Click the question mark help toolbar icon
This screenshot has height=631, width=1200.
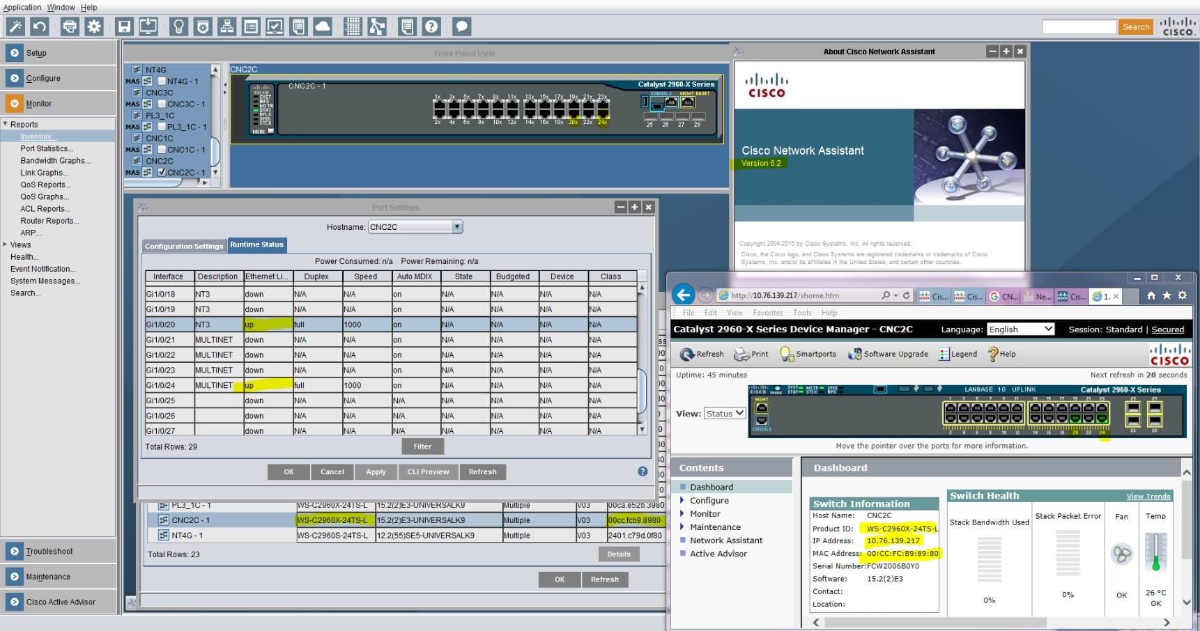pyautogui.click(x=431, y=26)
